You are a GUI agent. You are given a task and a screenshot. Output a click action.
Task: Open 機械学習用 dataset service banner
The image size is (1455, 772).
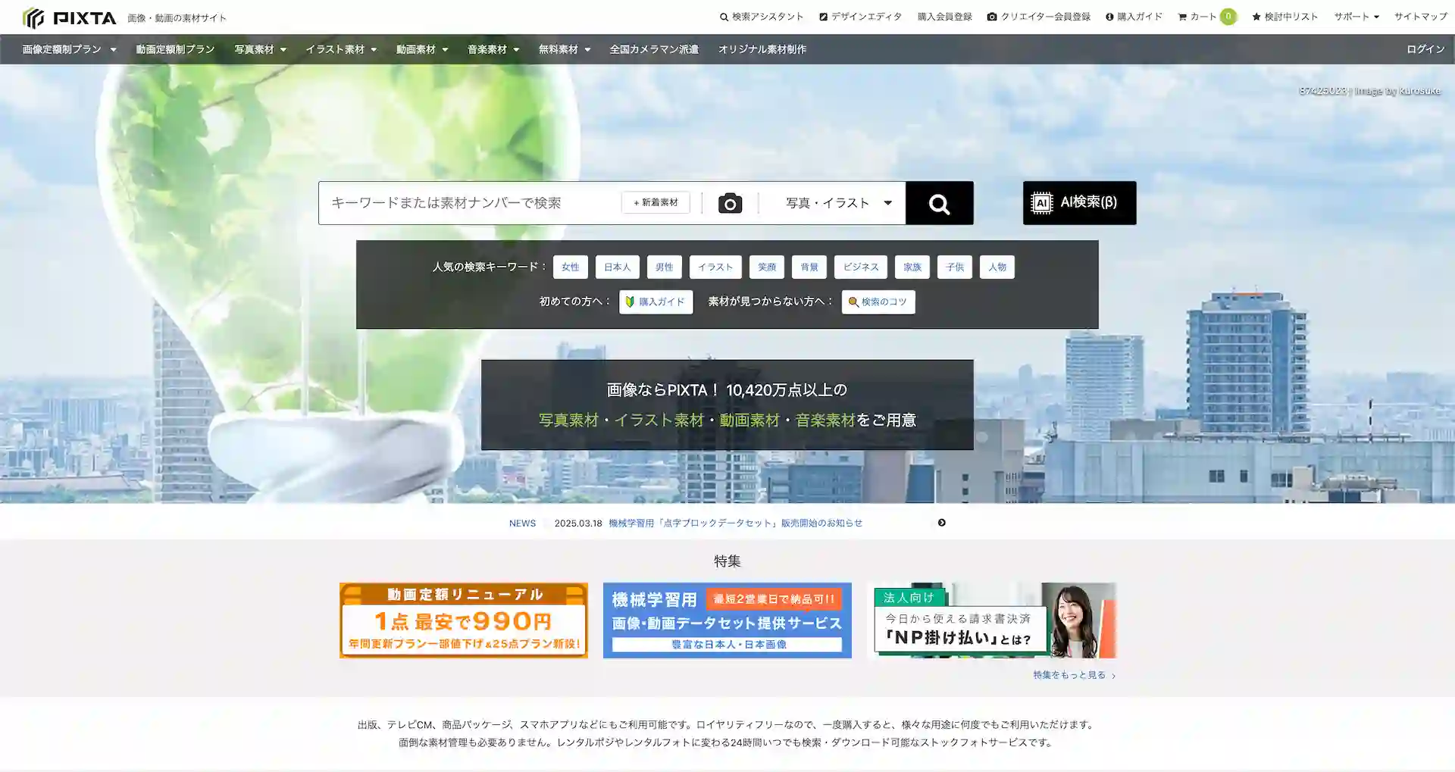click(727, 620)
